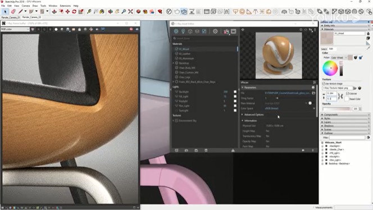Screen dimensions: 373x210
Task: Expand the Components tray panel
Action: pos(345,115)
